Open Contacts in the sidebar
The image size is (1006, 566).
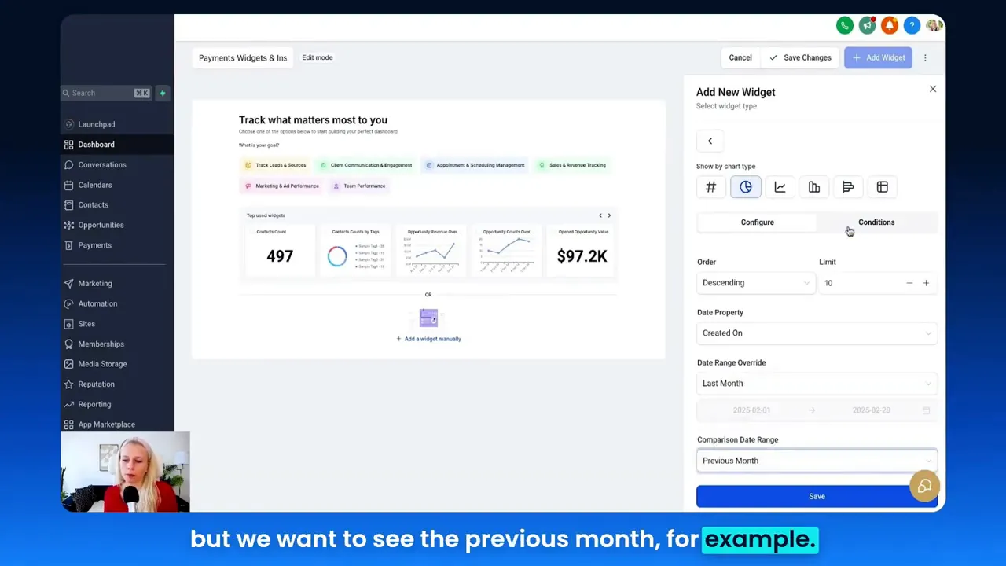pos(117,205)
